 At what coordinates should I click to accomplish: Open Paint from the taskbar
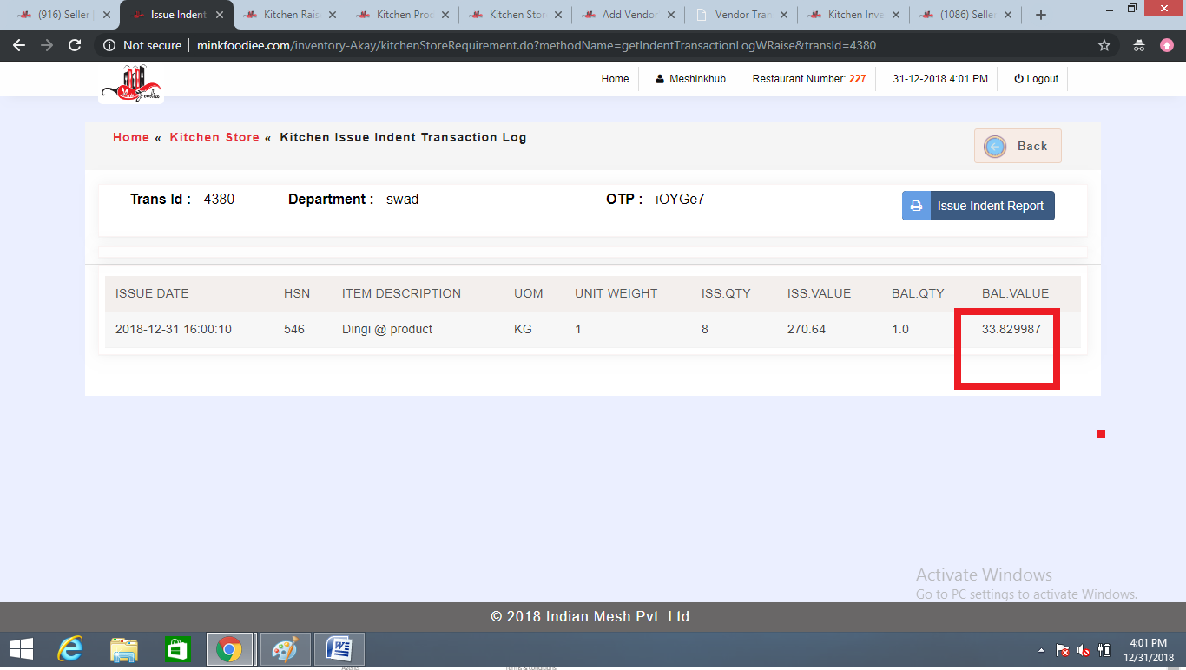(285, 649)
